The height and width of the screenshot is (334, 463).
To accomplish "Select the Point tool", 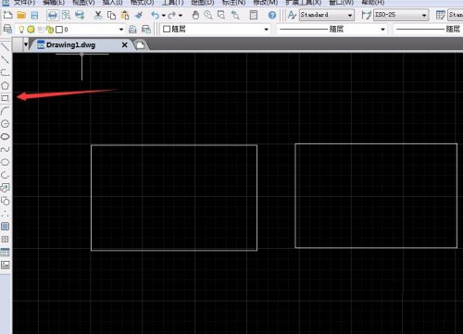I will click(x=5, y=214).
